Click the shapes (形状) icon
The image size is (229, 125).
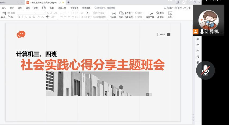[121, 13]
